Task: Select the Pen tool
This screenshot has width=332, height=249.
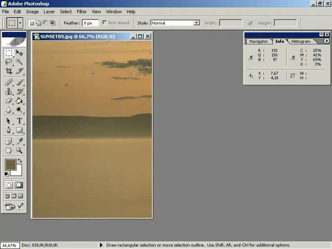Action: tap(9, 130)
